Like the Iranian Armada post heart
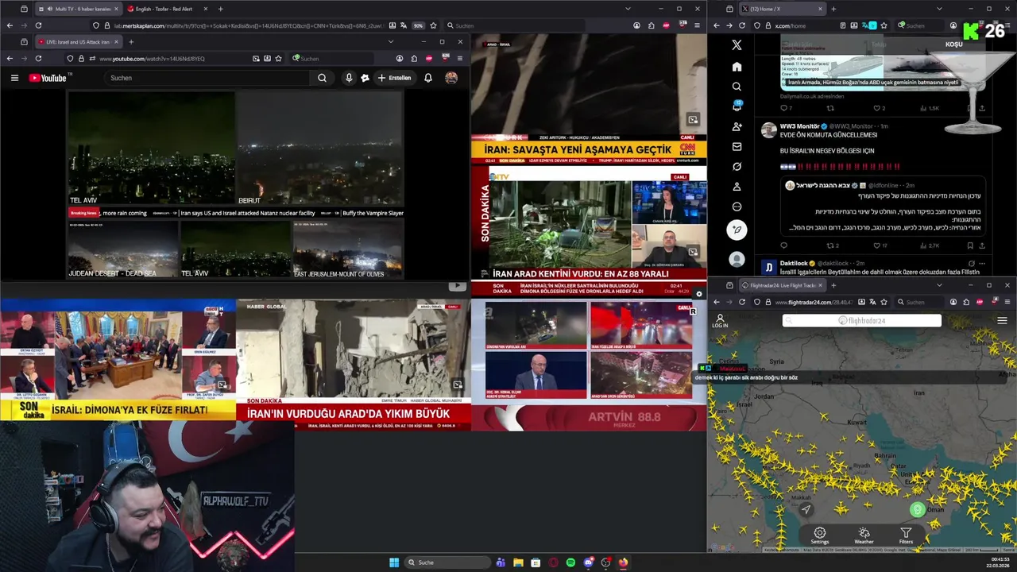This screenshot has height=572, width=1017. 877,108
